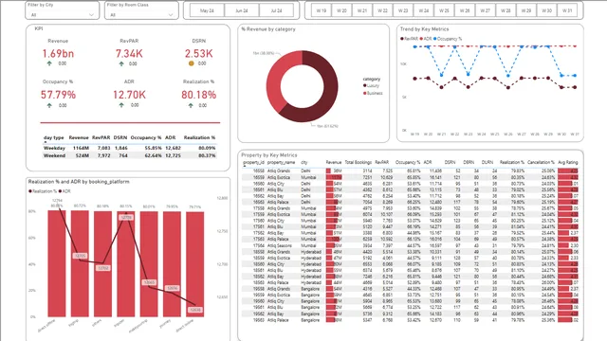
Task: Click the 7.34K RevPAR KPI value
Action: point(129,54)
